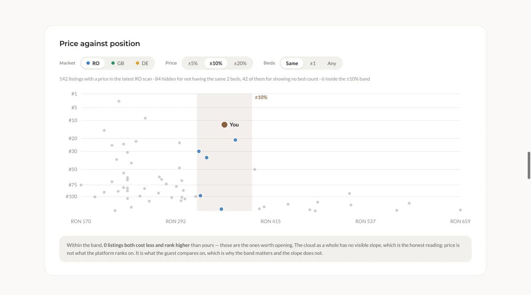Click the brown "You" data point
The width and height of the screenshot is (531, 295).
(x=224, y=125)
